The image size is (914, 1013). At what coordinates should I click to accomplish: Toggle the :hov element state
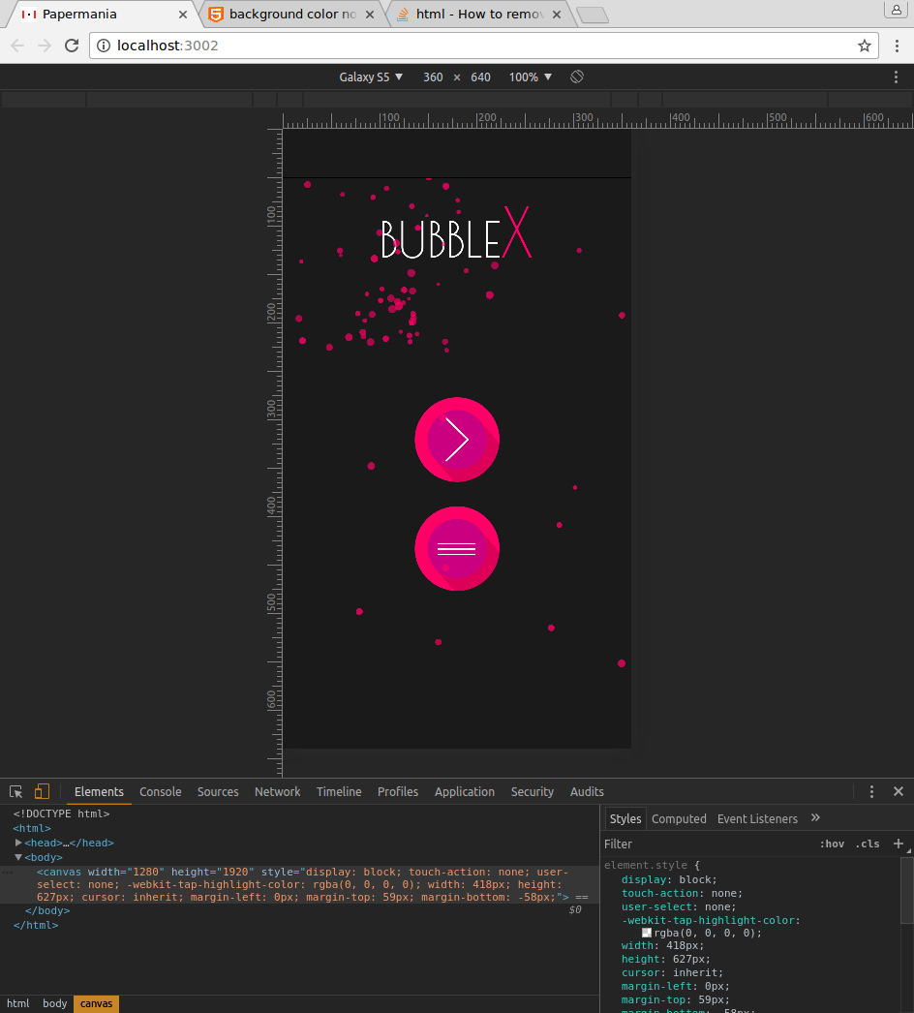pos(830,844)
